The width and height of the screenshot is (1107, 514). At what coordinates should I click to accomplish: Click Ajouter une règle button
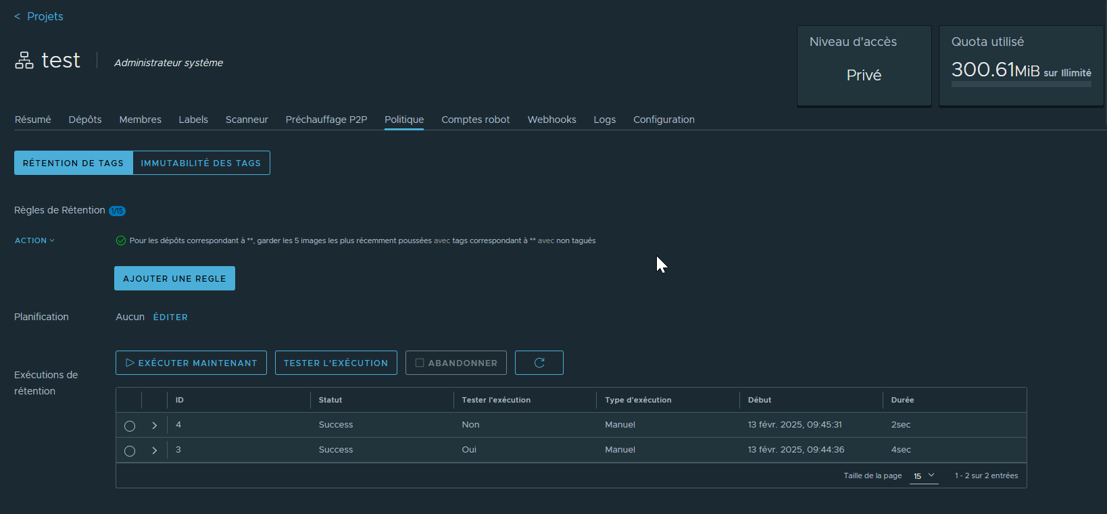pyautogui.click(x=174, y=278)
